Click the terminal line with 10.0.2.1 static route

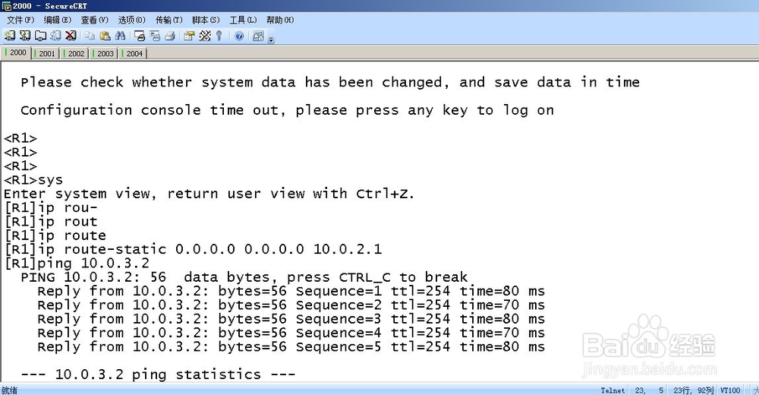[x=193, y=249]
